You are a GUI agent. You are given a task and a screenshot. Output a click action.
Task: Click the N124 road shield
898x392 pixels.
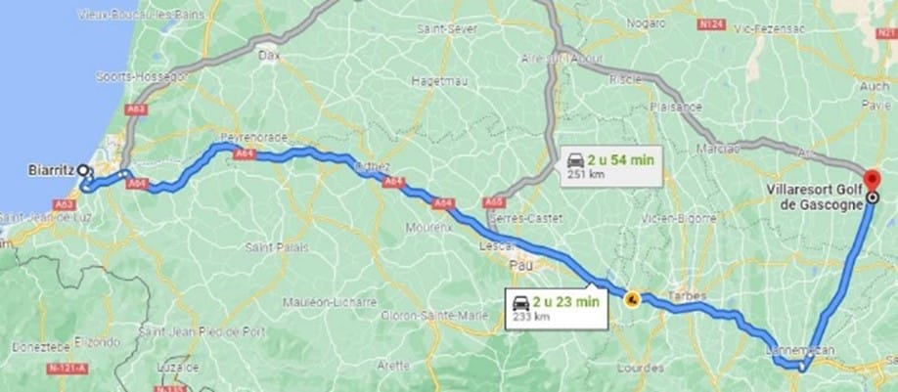pos(712,24)
